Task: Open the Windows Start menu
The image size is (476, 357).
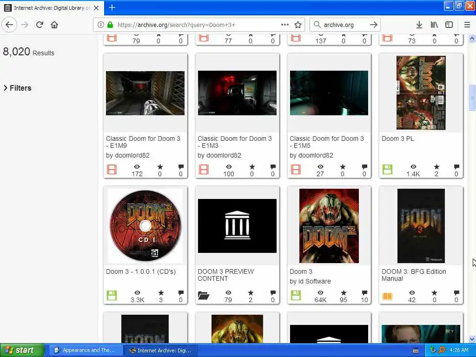Action: (x=22, y=350)
